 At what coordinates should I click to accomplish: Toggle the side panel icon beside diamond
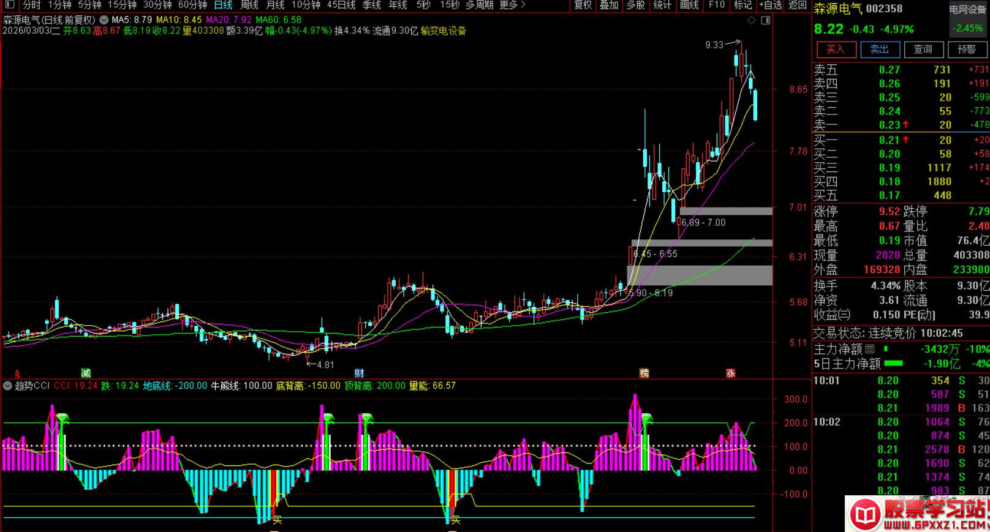point(765,21)
